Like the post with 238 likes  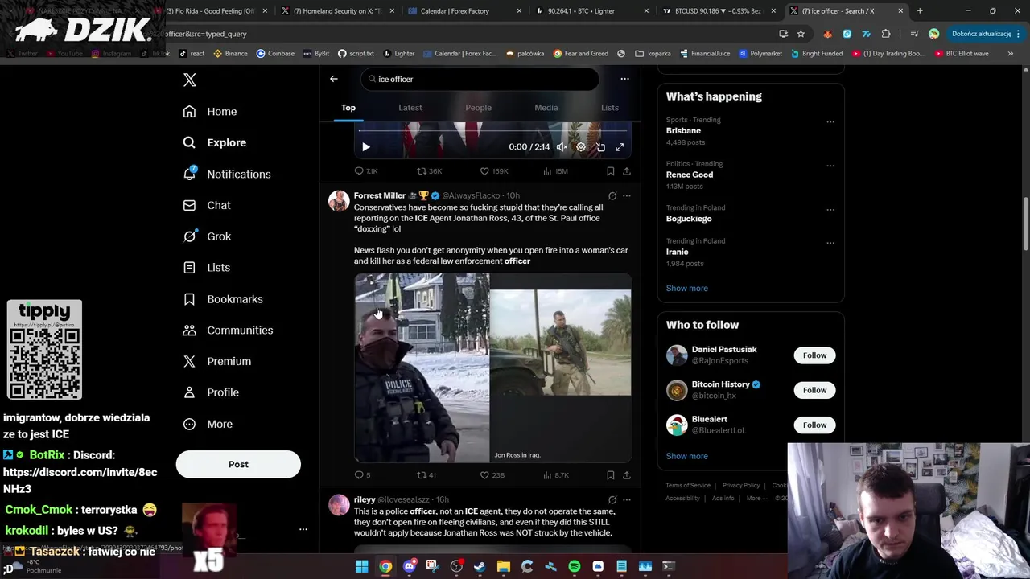pos(492,475)
